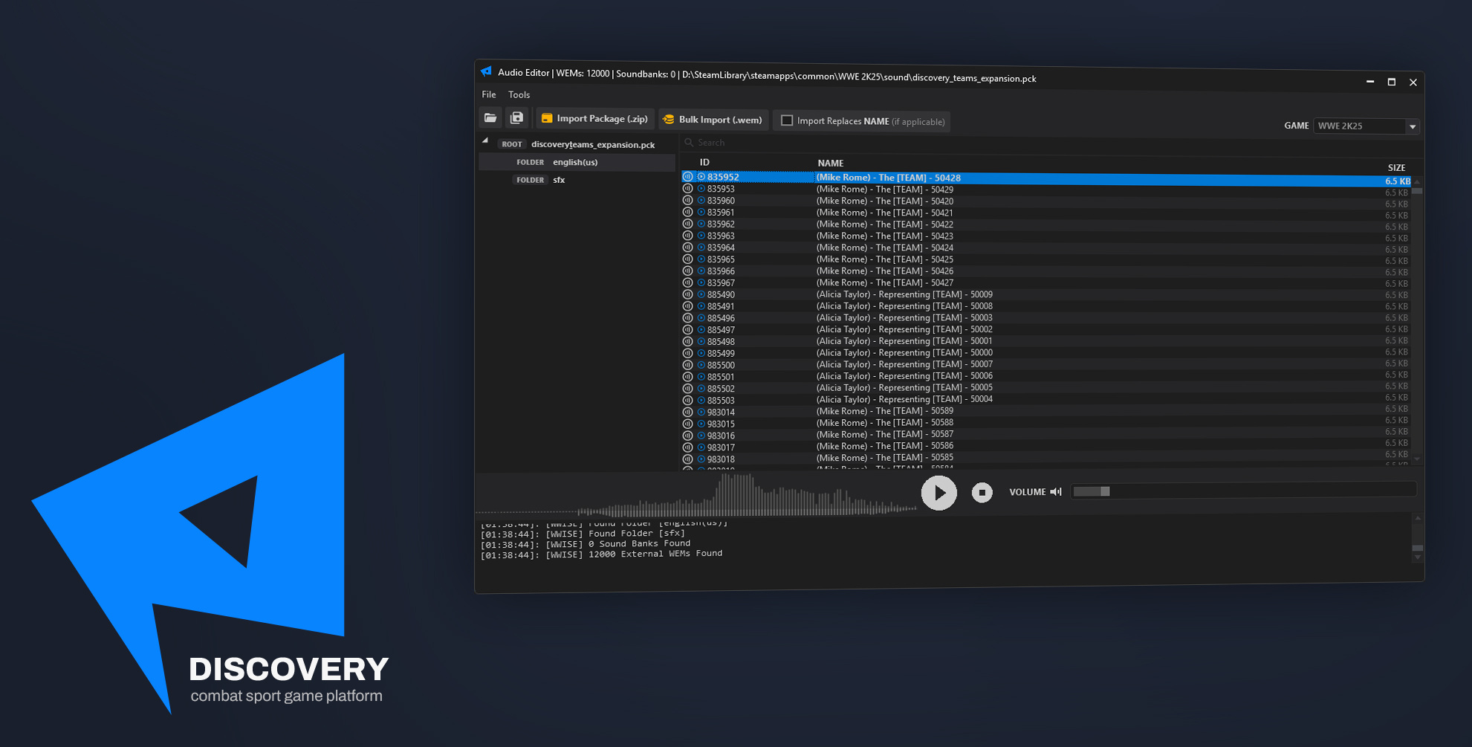Open the GAME dropdown showing WWE 2K25
Screen dimensions: 1472x747
point(1366,126)
